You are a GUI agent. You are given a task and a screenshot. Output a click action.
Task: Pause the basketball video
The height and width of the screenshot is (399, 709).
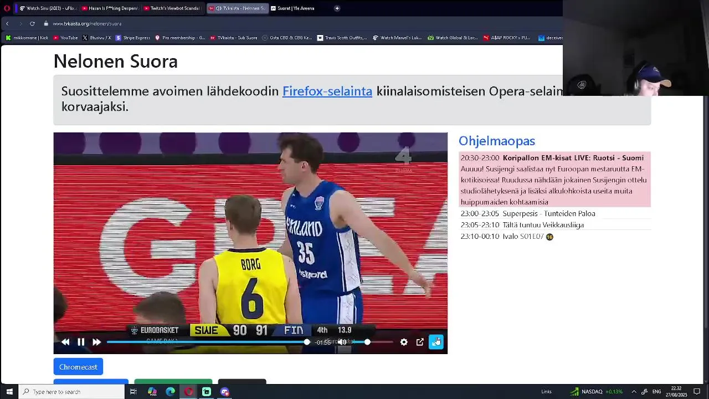[x=81, y=342]
